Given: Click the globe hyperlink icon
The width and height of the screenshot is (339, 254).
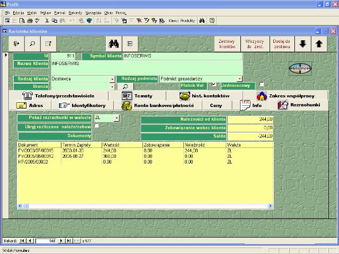Looking at the screenshot, I should tap(90, 21).
